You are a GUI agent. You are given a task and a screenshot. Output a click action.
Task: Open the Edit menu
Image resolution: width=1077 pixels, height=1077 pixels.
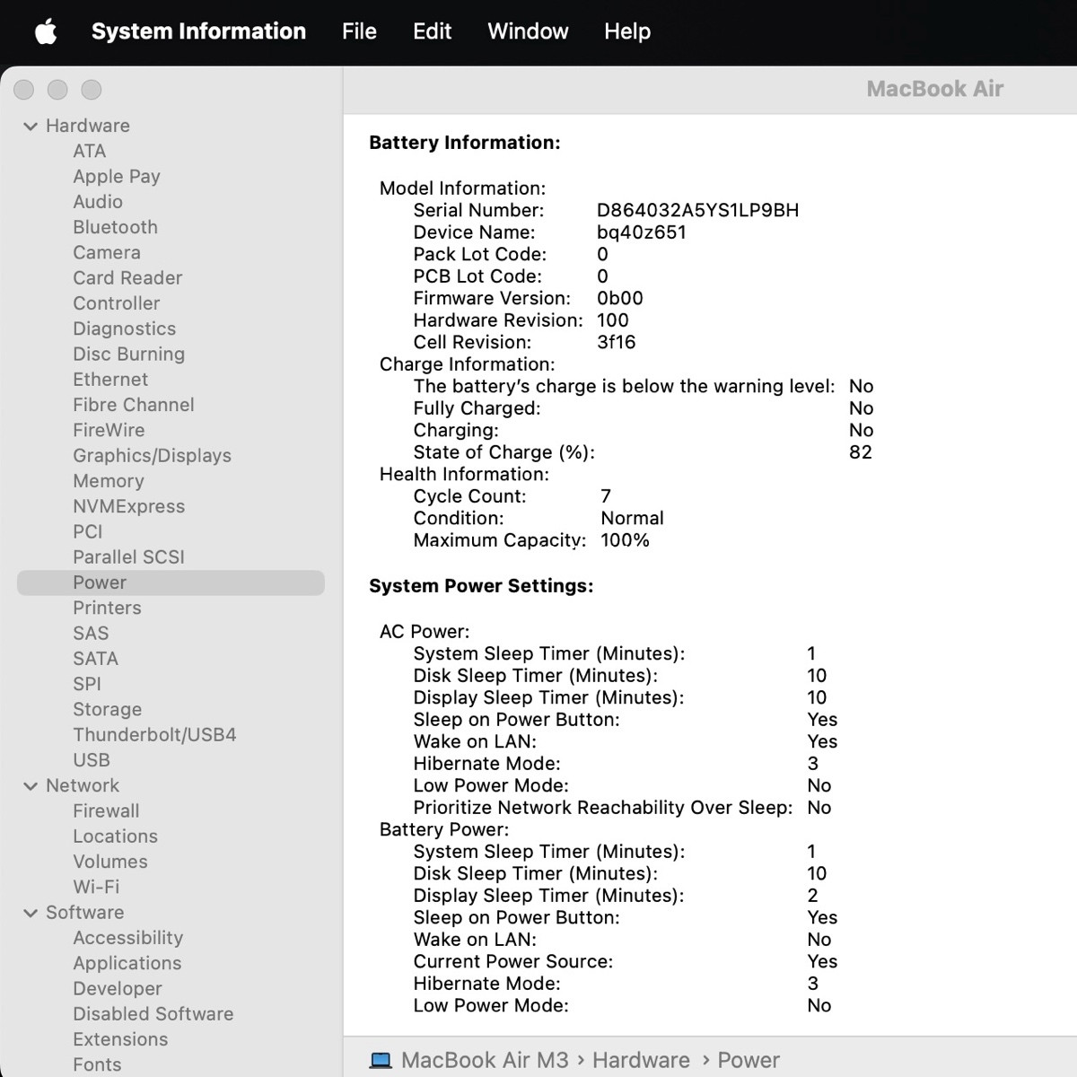point(432,31)
